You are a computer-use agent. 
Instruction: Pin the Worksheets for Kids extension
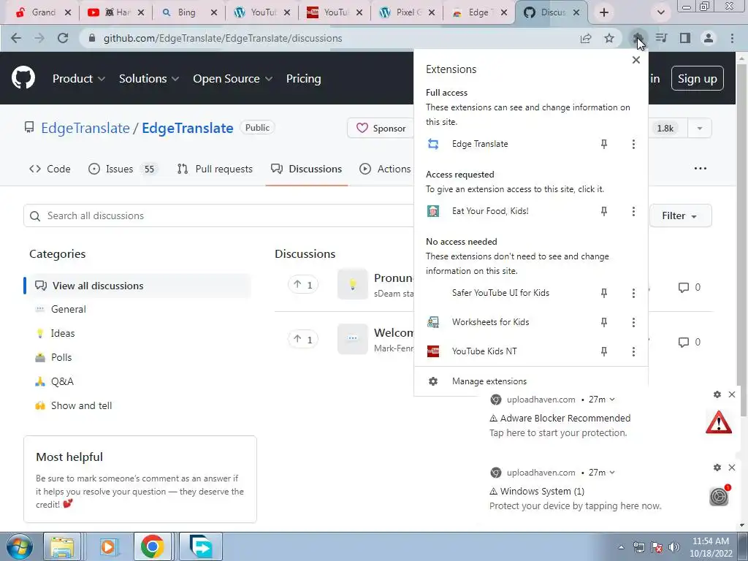pyautogui.click(x=604, y=322)
